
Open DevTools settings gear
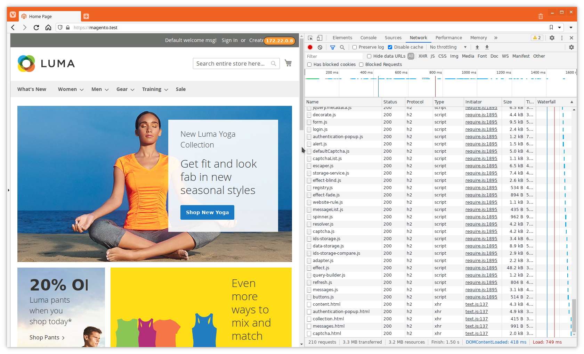point(552,38)
